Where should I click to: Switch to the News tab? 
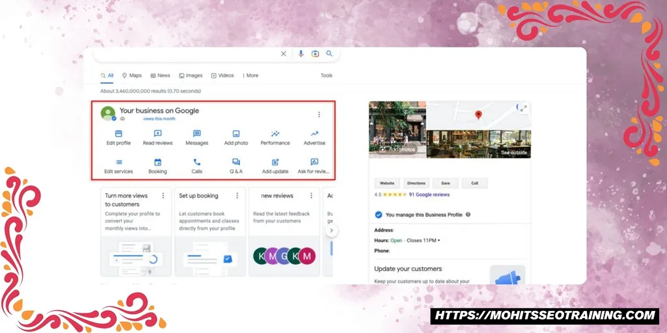160,75
